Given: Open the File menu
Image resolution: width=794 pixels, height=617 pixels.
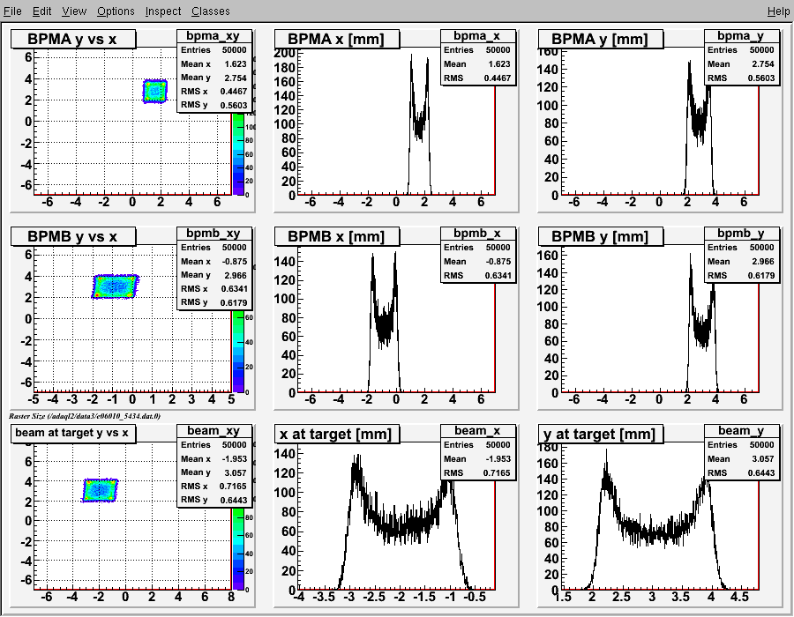Looking at the screenshot, I should pyautogui.click(x=12, y=11).
